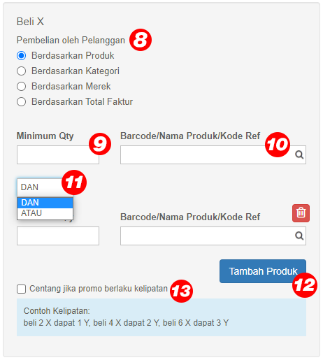Focus the second Barcode/Nama Produk/Kode Ref field
Image resolution: width=323 pixels, height=360 pixels.
(x=213, y=236)
